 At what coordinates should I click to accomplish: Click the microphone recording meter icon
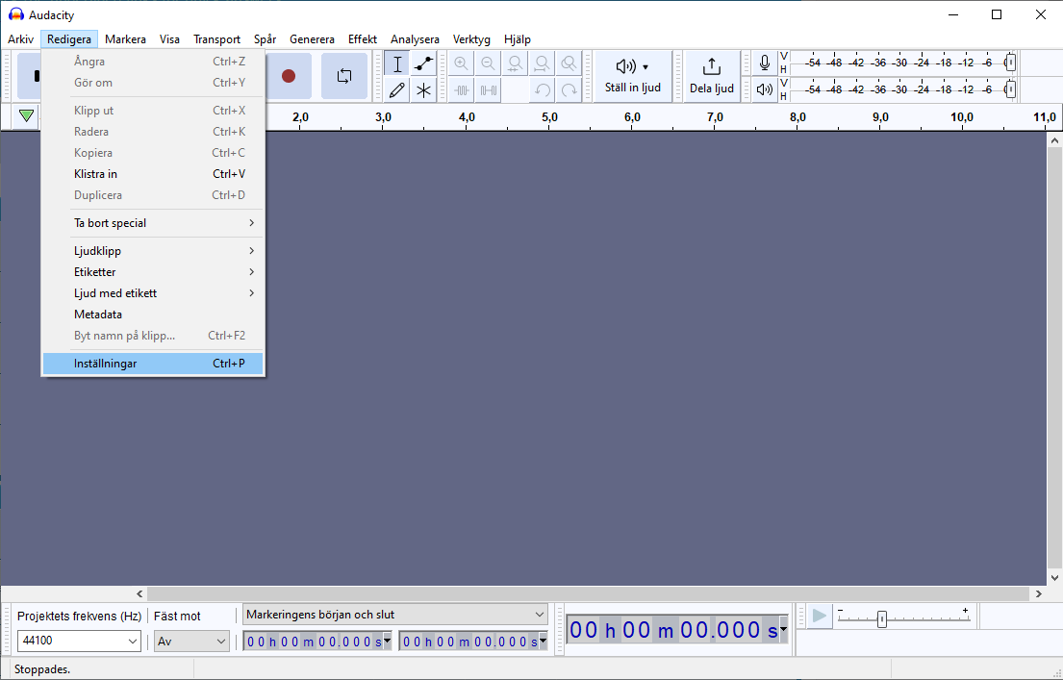(763, 63)
